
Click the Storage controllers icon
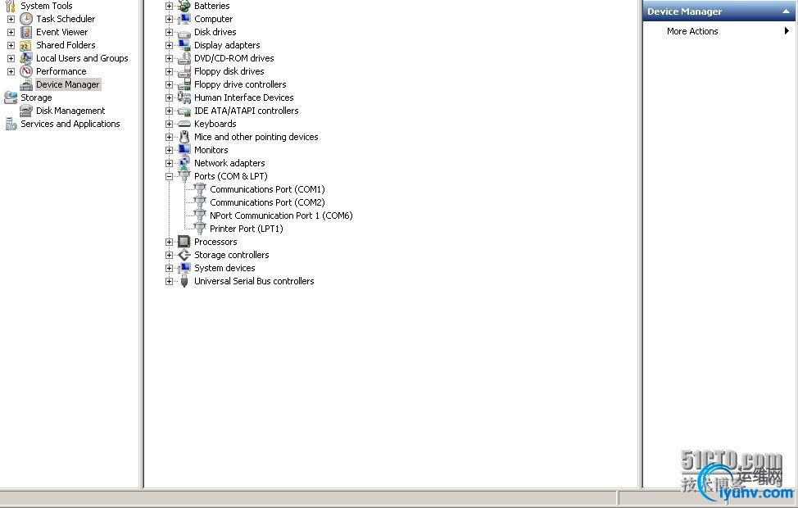[x=184, y=256]
